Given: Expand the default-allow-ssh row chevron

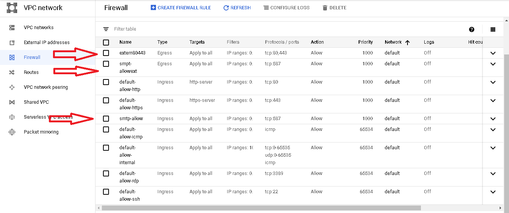Looking at the screenshot, I should pyautogui.click(x=493, y=192).
